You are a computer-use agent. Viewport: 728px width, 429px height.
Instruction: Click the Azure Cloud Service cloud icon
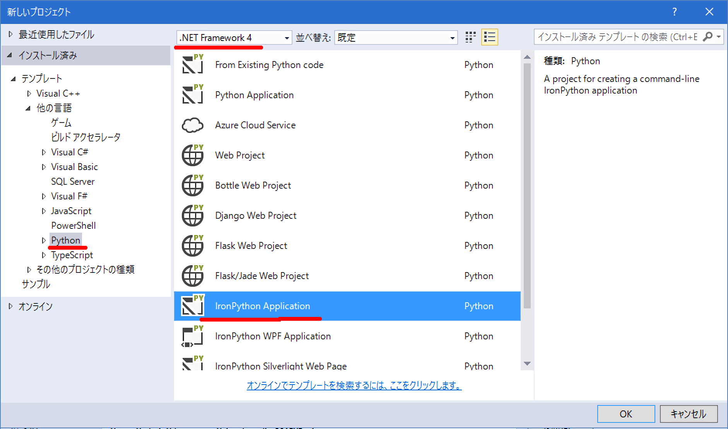pos(192,125)
